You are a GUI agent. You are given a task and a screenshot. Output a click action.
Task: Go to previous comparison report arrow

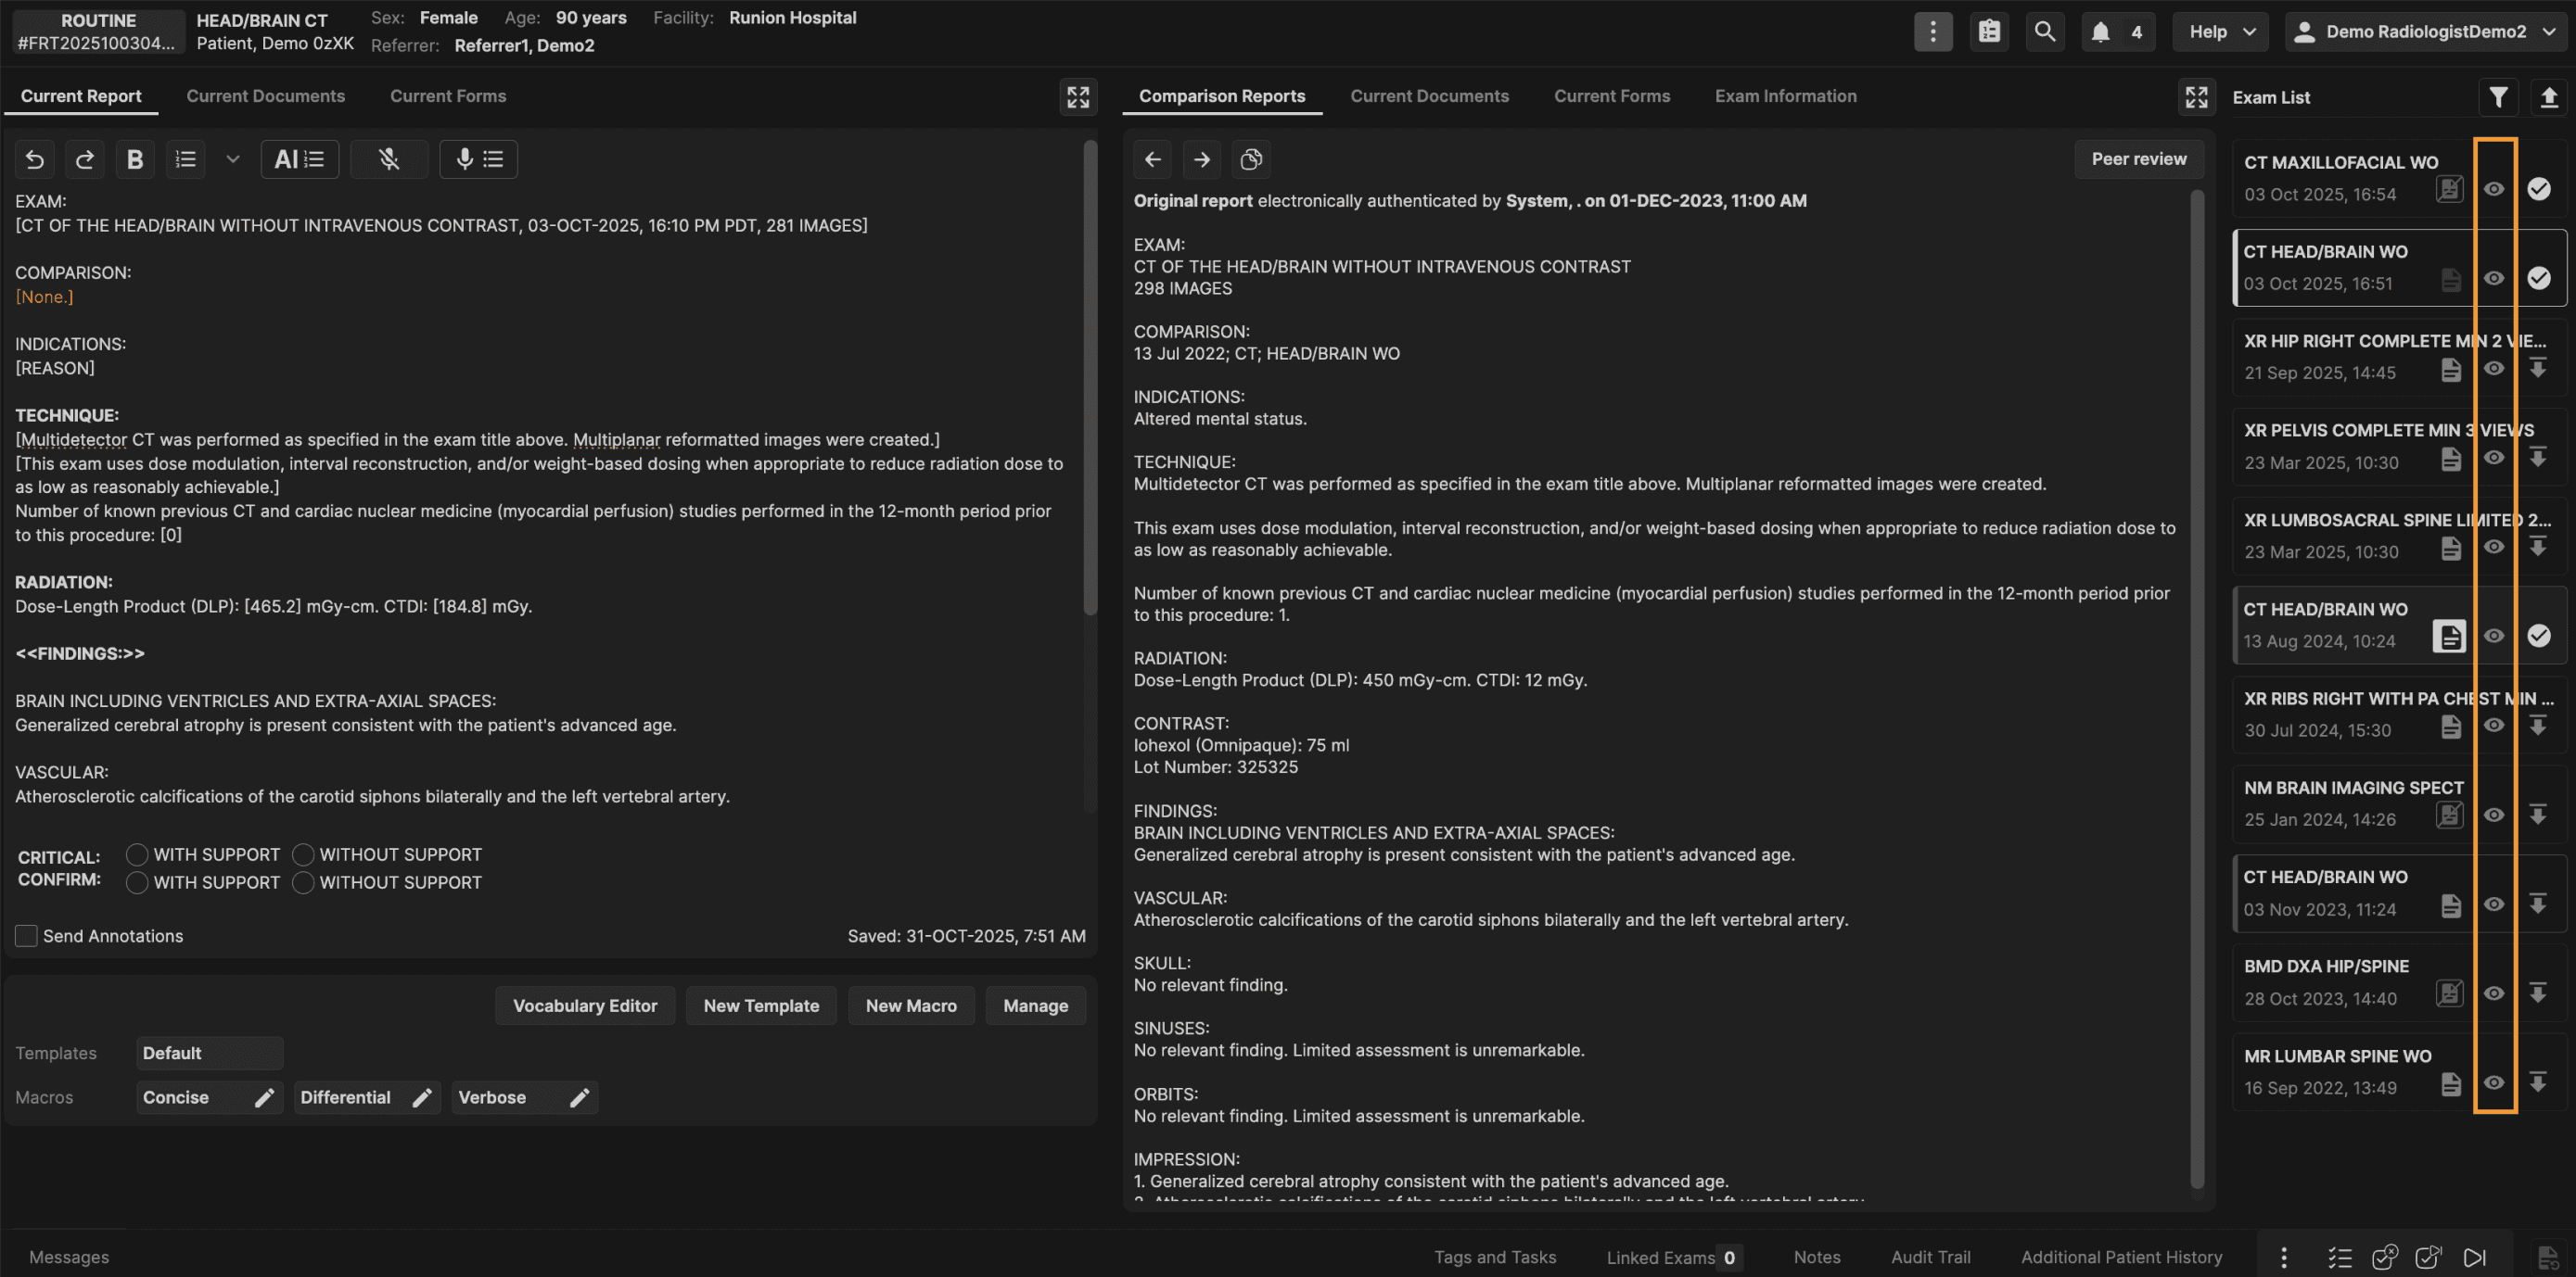coord(1152,158)
